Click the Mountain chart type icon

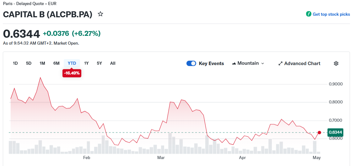[x=234, y=64]
